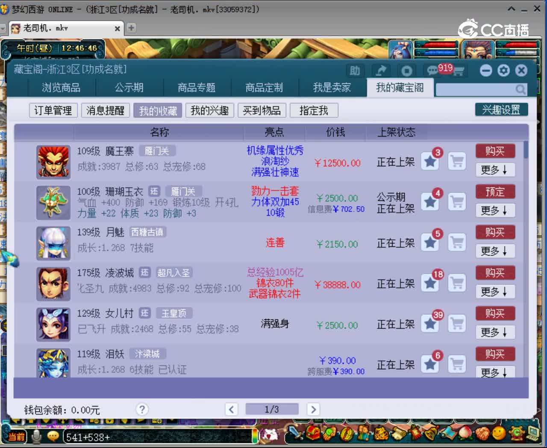Toggle favorite star on 泪妖 row
Screen dimensions: 547x448
click(x=430, y=364)
